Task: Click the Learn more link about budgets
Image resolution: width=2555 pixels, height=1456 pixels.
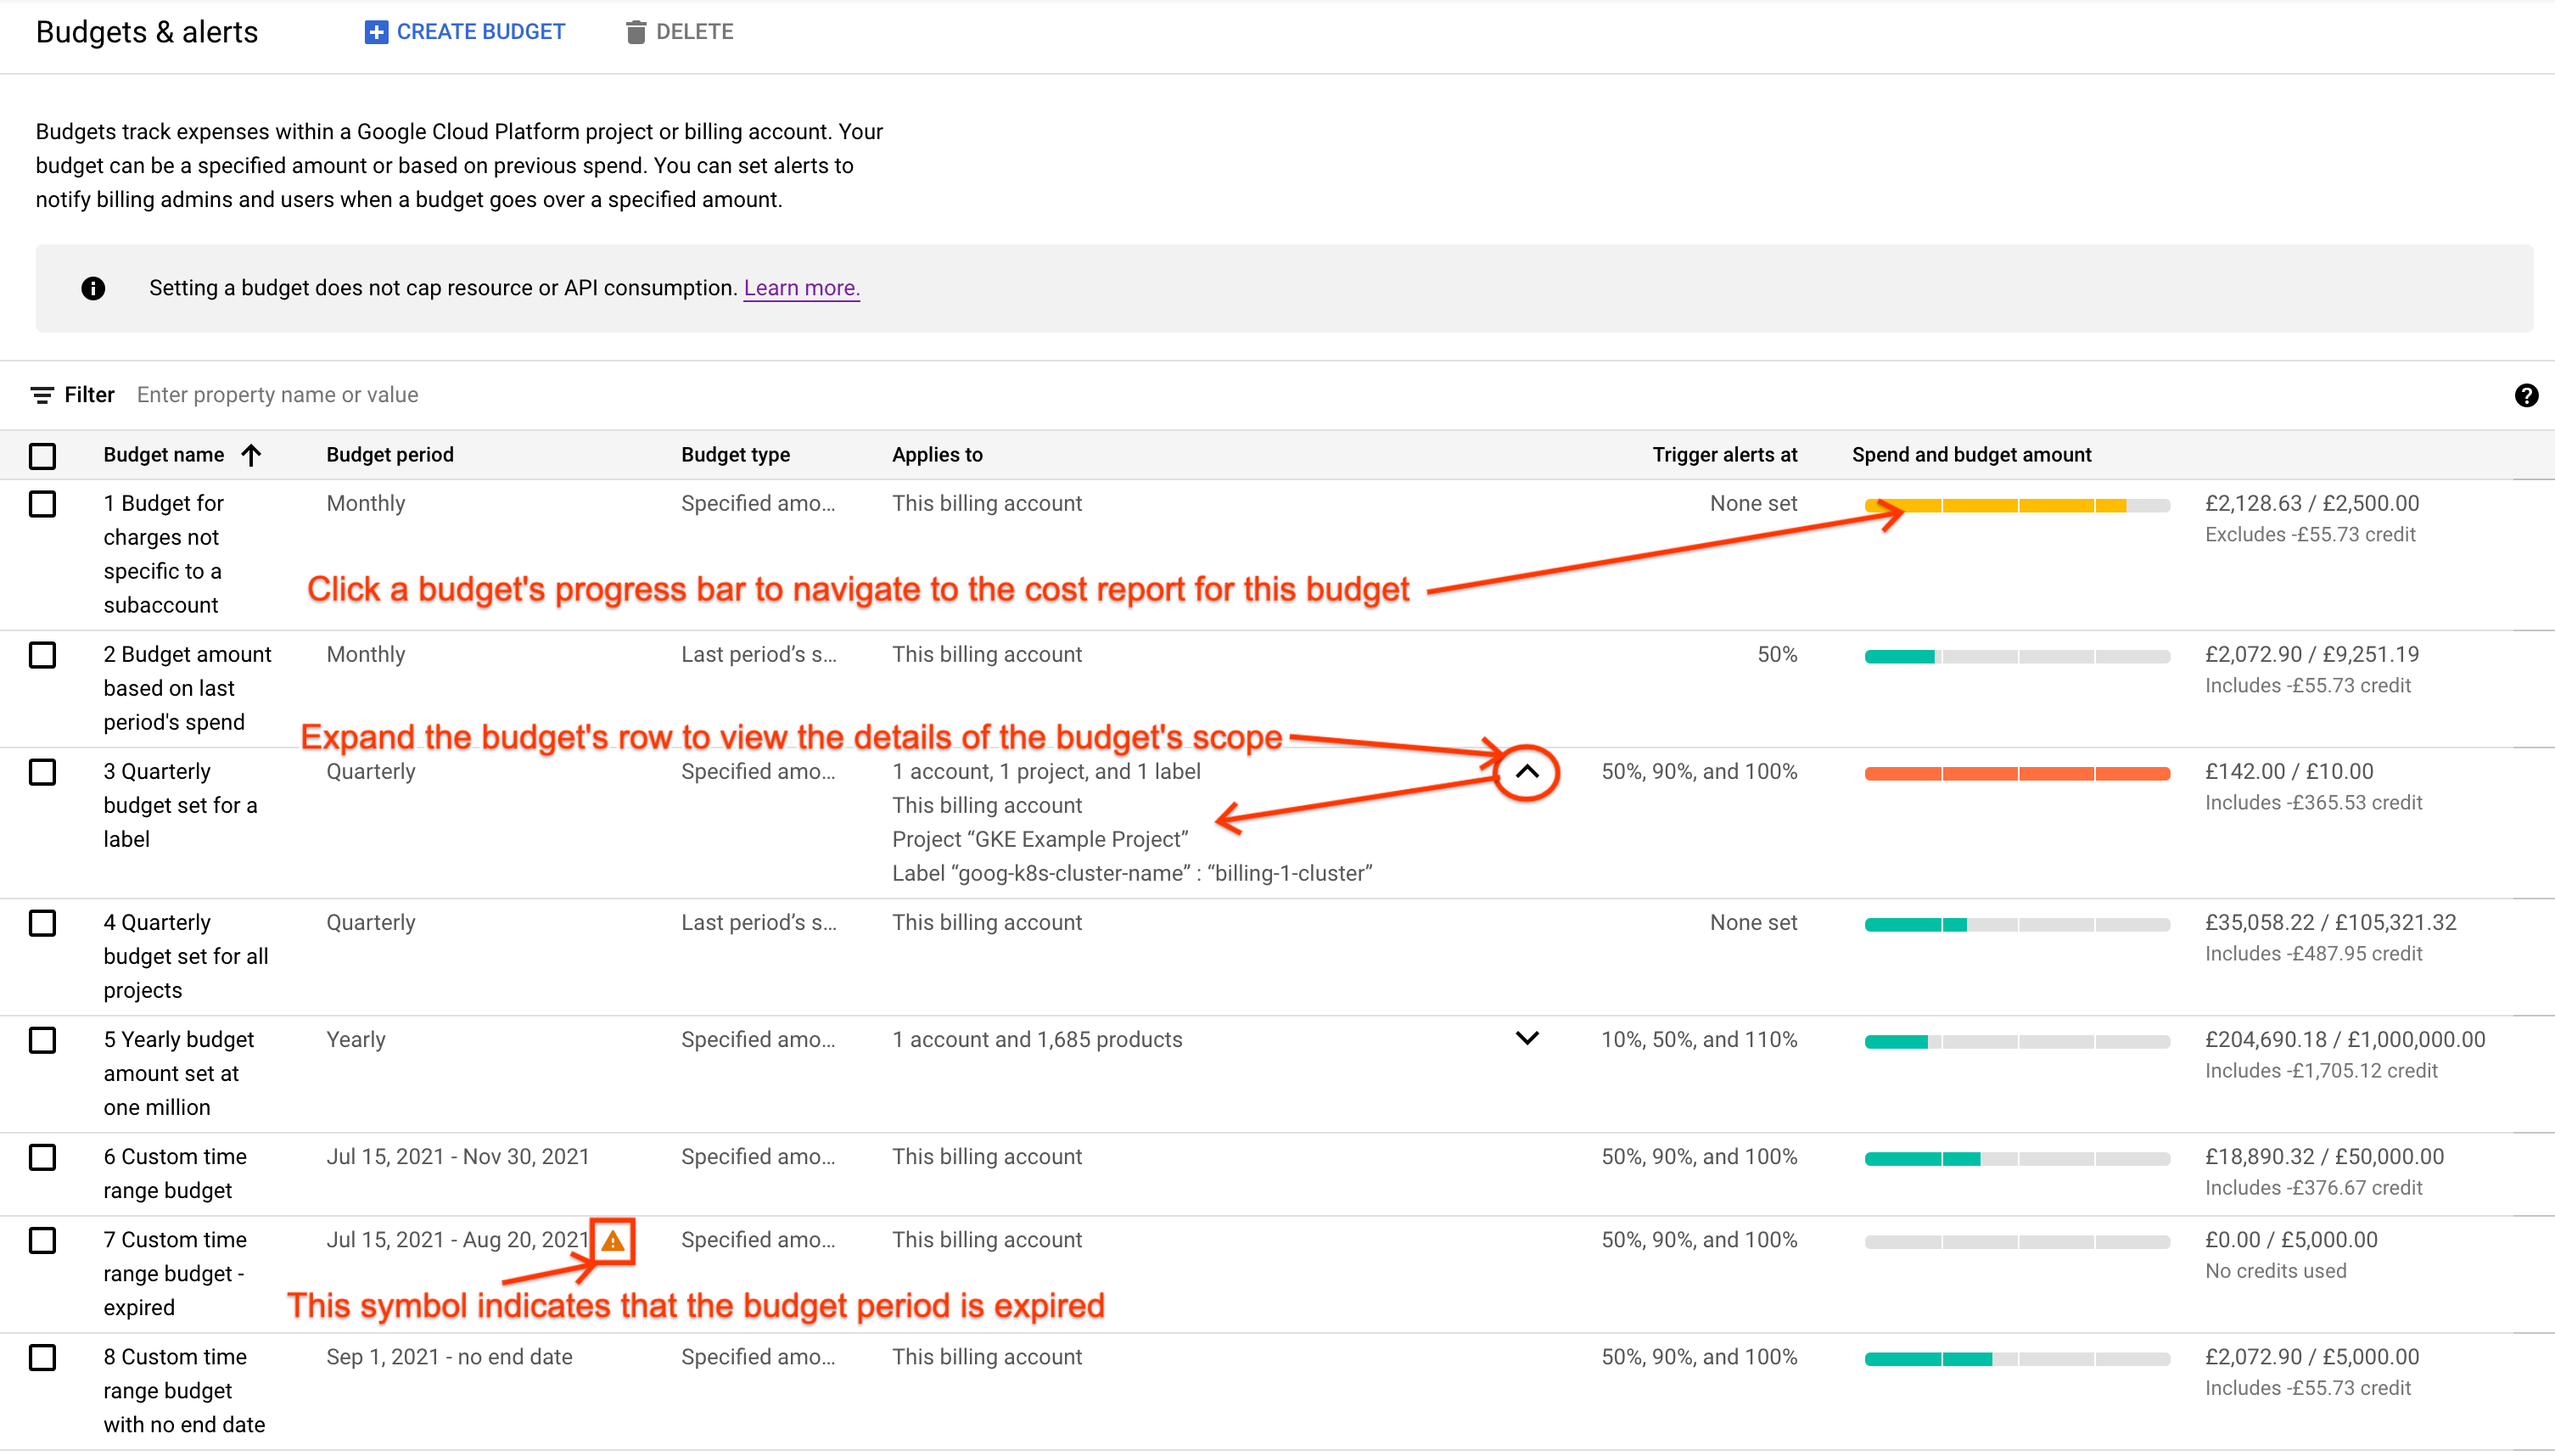Action: coord(800,288)
